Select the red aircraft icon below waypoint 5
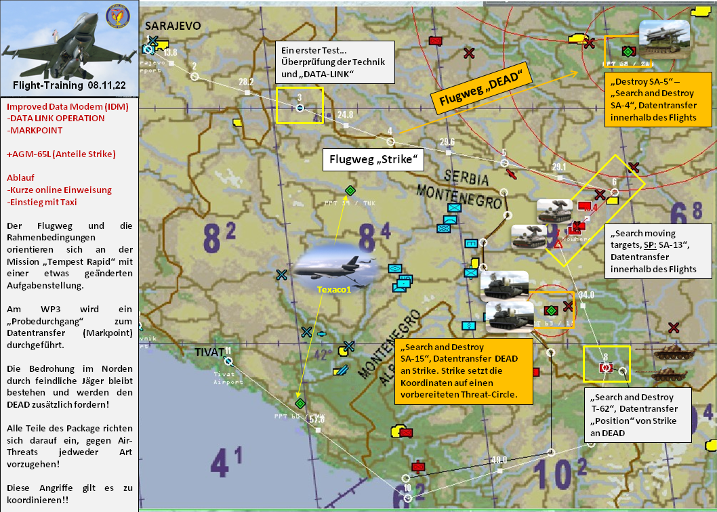The height and width of the screenshot is (512, 717). 512,174
